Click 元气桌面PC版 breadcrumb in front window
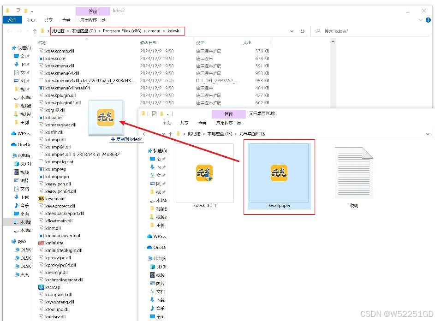Image resolution: width=435 pixels, height=321 pixels. (x=252, y=134)
